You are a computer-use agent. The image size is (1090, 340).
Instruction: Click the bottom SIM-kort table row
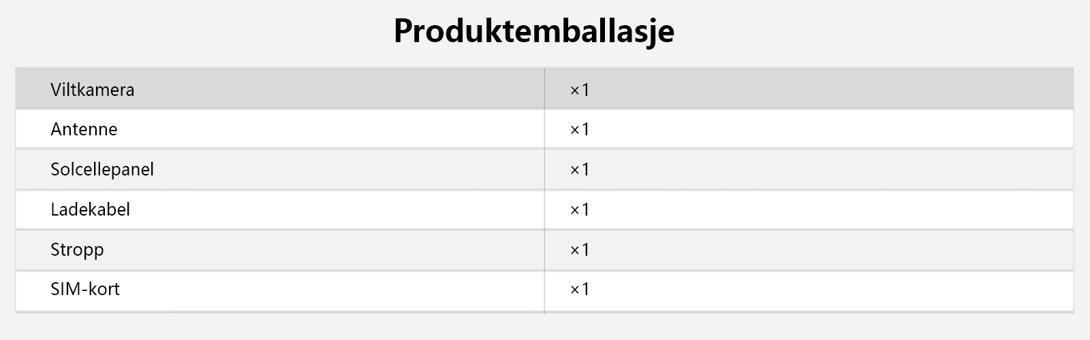pos(817,290)
